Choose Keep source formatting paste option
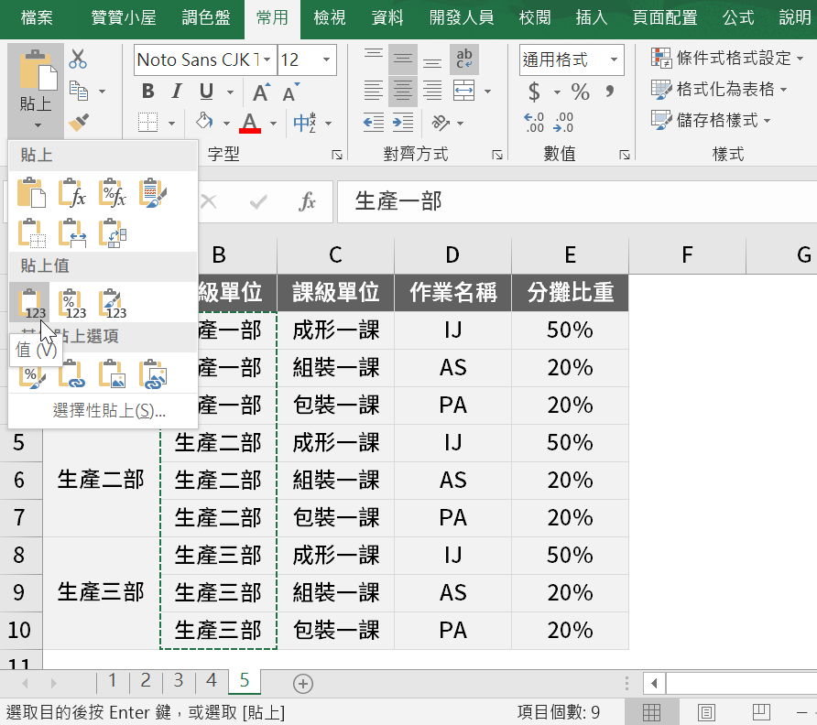The width and height of the screenshot is (817, 725). pyautogui.click(x=153, y=192)
